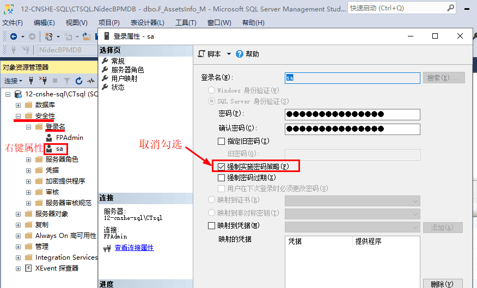Viewport: 477px width, 288px height.
Task: Expand Always On 高可用性 node
Action: [x=19, y=236]
